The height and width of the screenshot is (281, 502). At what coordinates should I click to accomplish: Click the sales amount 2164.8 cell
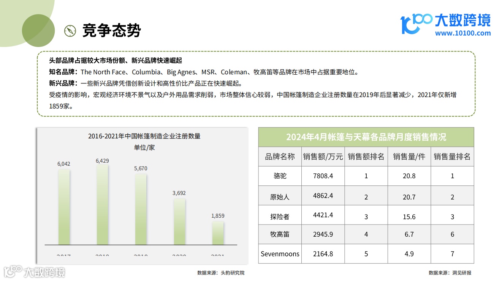point(323,254)
